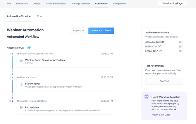The image size is (196, 124).
Task: Toggle the Attendee List switch
Action: pos(180,42)
